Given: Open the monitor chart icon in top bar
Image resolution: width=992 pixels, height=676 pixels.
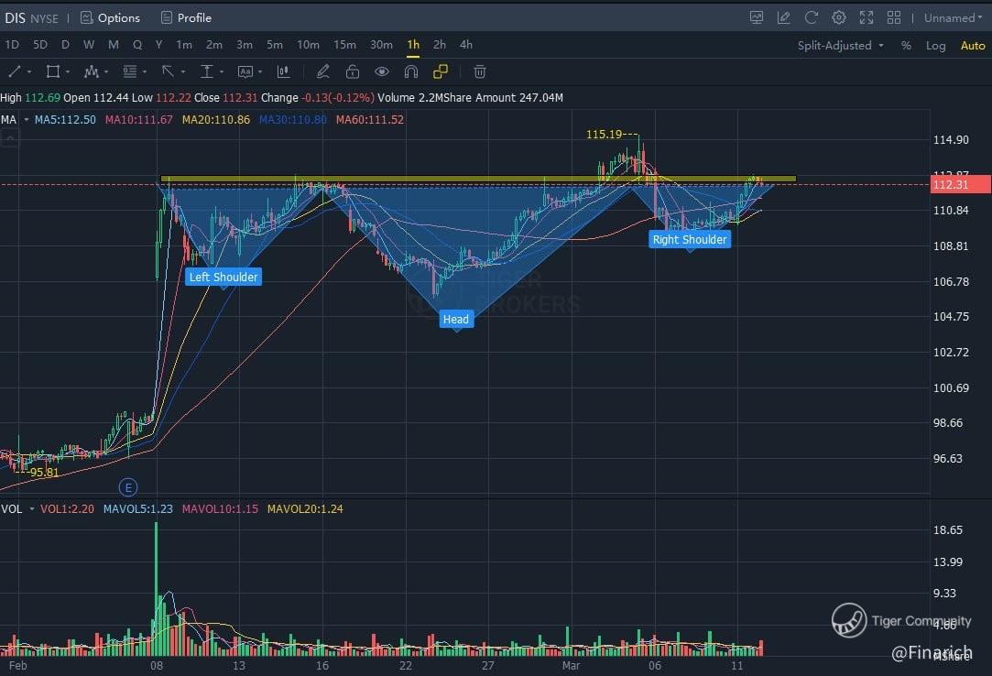Looking at the screenshot, I should 756,17.
